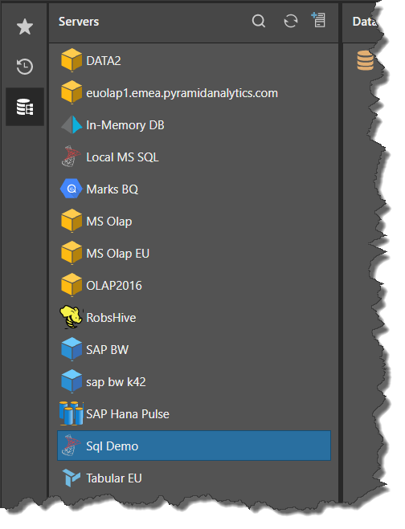Click the RobsHive bee icon
Screen dimensions: 405x529
pyautogui.click(x=71, y=317)
